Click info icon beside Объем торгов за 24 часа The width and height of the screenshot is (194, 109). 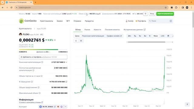tap(42, 76)
